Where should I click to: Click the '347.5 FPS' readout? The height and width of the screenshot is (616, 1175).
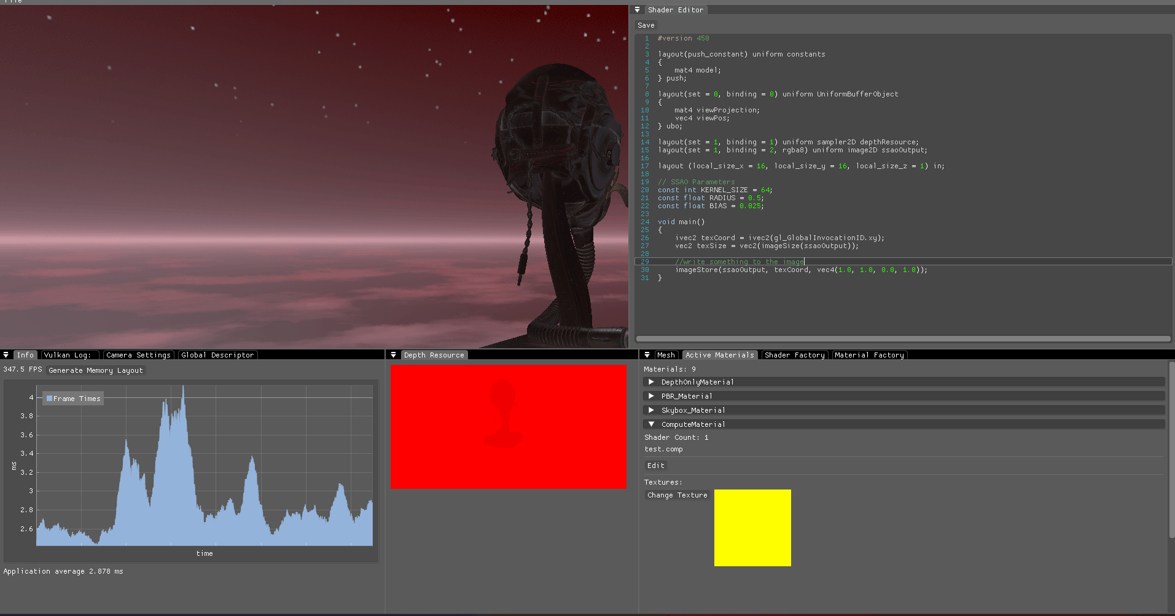23,369
